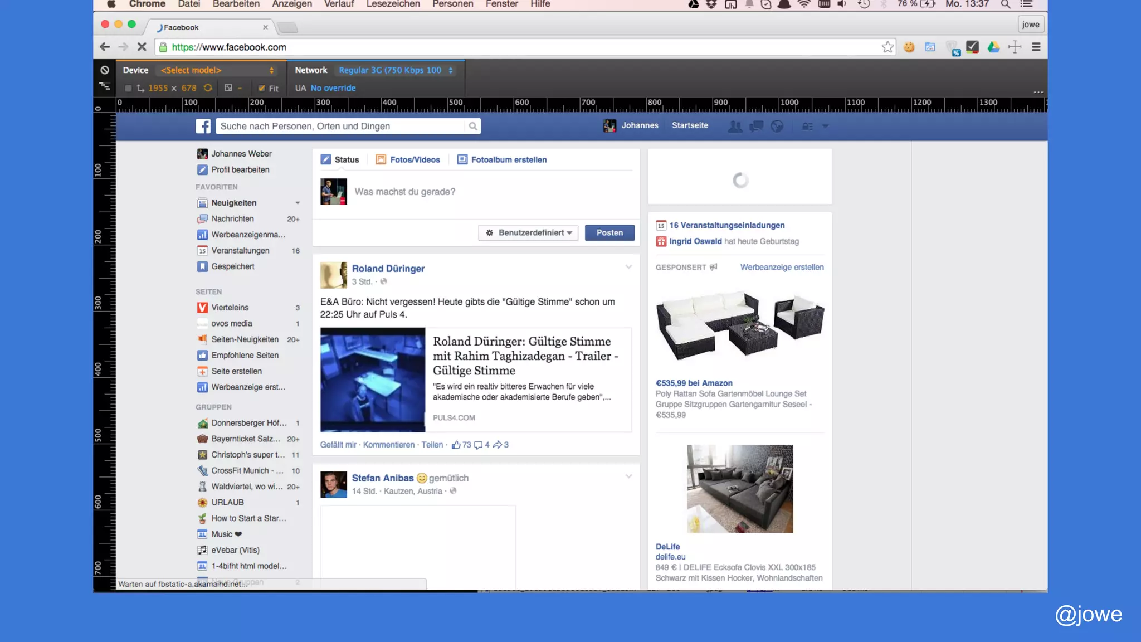Select the Fotos/Videos tab in composer
This screenshot has width=1141, height=642.
pos(408,160)
